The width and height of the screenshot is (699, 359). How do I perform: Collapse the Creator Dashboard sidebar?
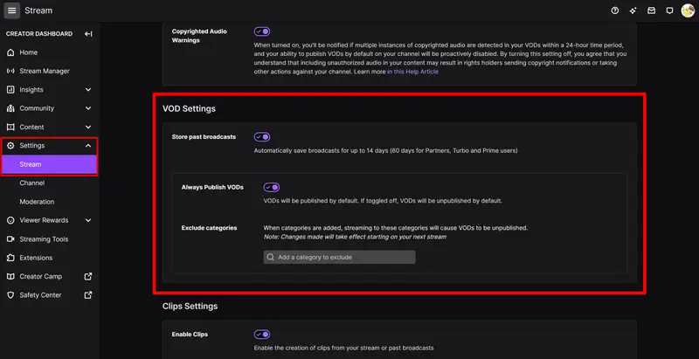tap(88, 34)
